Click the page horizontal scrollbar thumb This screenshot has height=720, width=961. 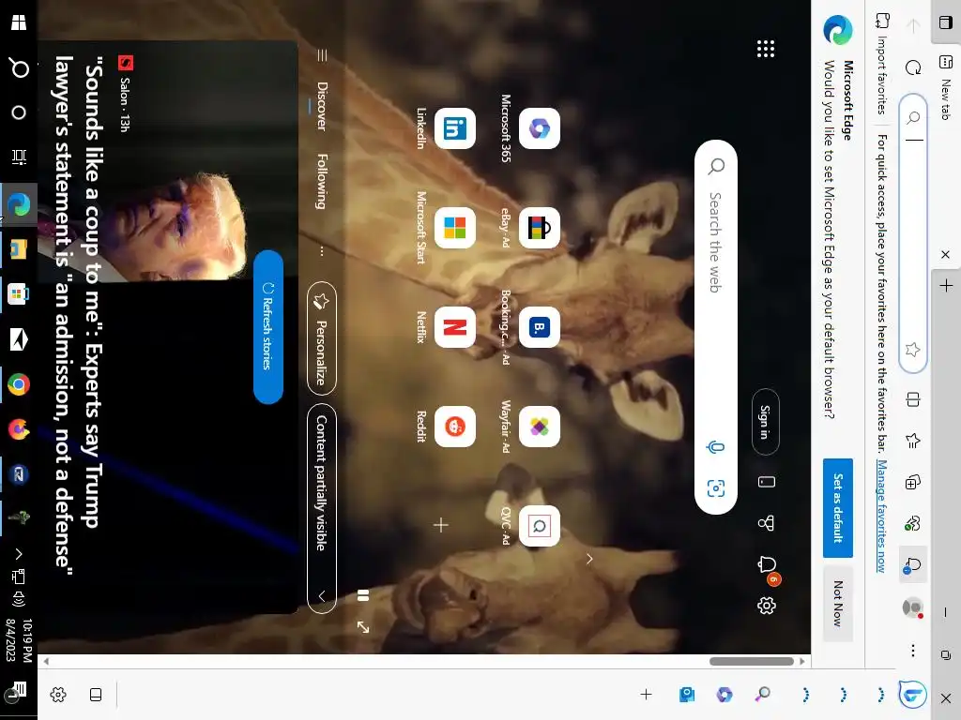752,661
